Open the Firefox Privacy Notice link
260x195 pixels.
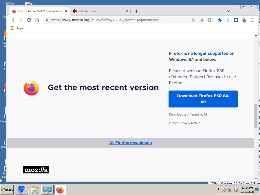click(x=185, y=123)
